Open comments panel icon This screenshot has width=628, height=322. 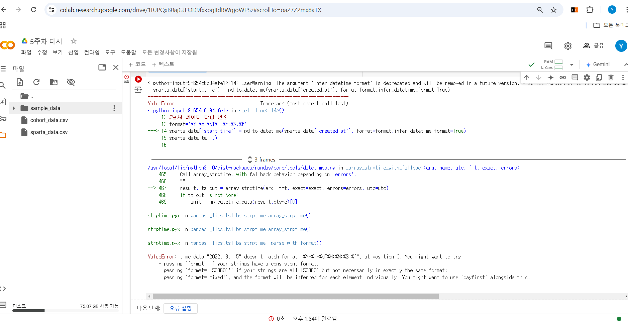[x=548, y=46]
